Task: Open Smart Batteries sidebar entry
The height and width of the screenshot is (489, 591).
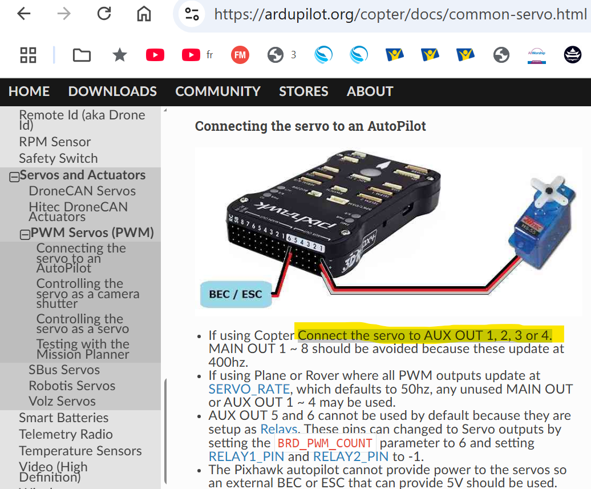Action: [64, 418]
